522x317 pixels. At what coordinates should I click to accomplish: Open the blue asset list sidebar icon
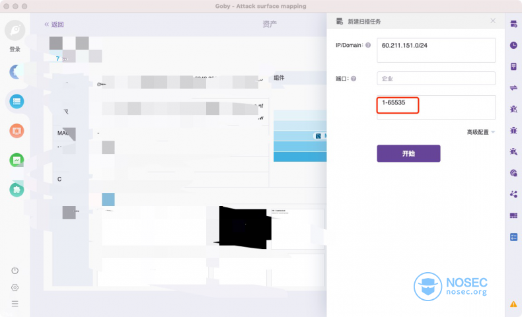tap(17, 102)
